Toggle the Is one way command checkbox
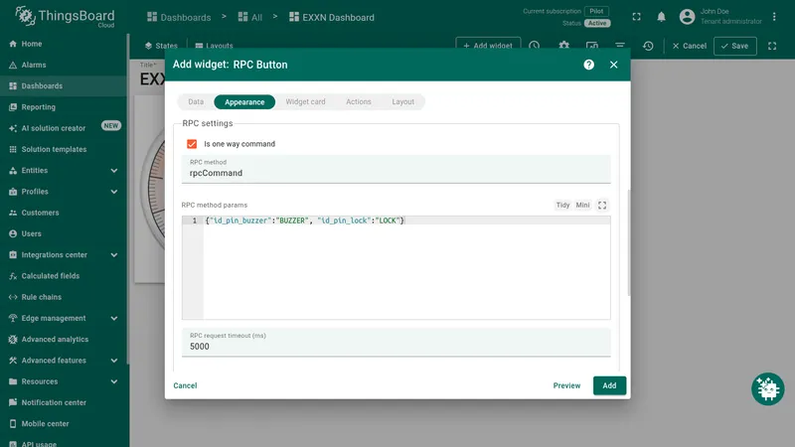The width and height of the screenshot is (795, 447). [192, 144]
